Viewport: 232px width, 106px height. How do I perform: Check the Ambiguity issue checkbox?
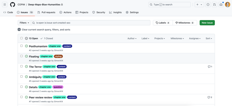click(21, 76)
